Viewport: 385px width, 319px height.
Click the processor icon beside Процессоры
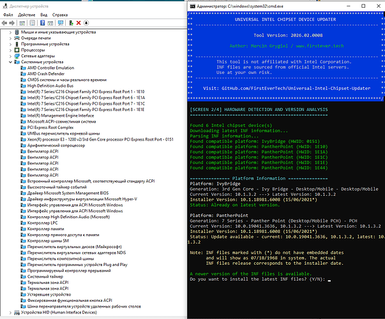(x=17, y=50)
